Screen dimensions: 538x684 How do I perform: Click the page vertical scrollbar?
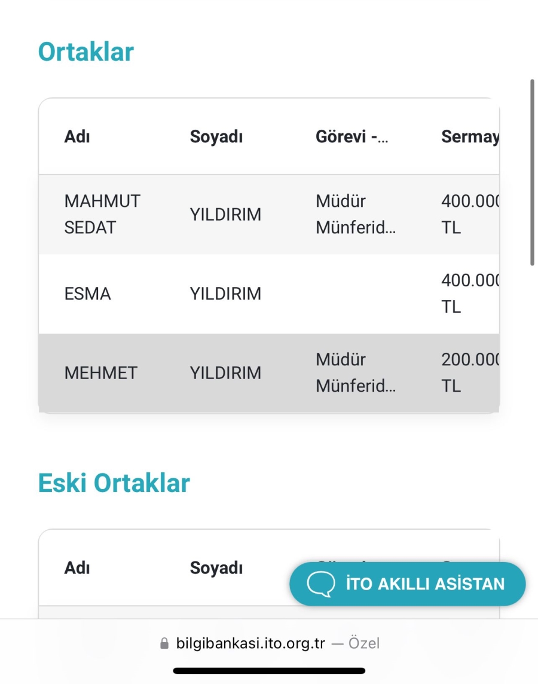pyautogui.click(x=532, y=172)
